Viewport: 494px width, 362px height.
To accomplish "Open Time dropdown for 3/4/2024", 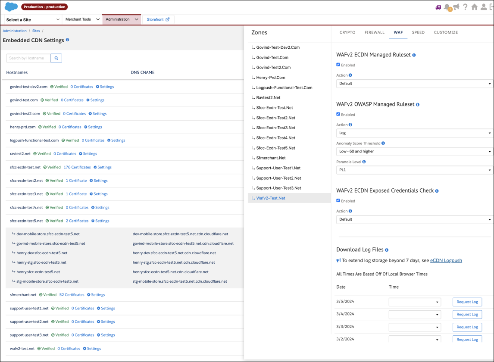I will tap(415, 315).
